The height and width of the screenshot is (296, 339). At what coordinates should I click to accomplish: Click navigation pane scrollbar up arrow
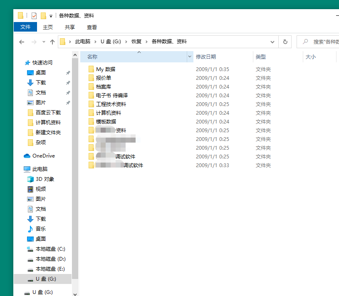pyautogui.click(x=75, y=55)
